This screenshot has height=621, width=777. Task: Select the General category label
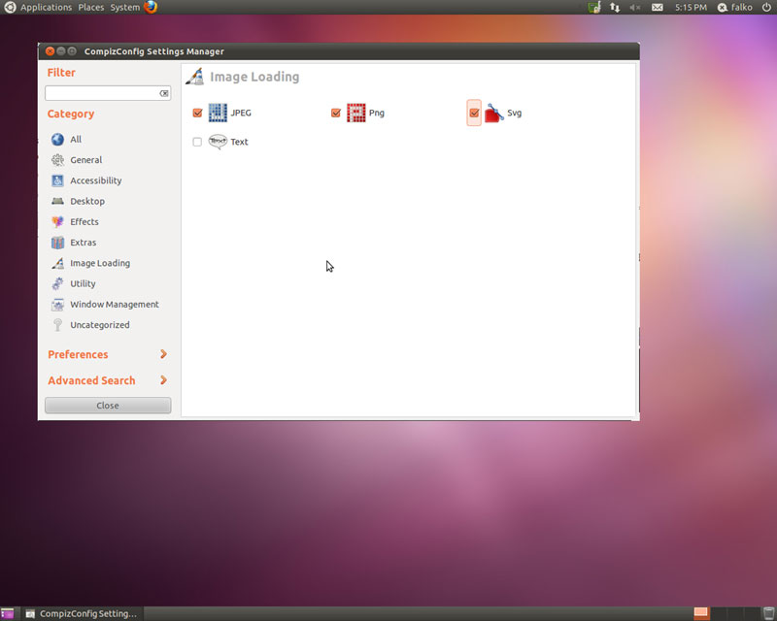[x=86, y=160]
